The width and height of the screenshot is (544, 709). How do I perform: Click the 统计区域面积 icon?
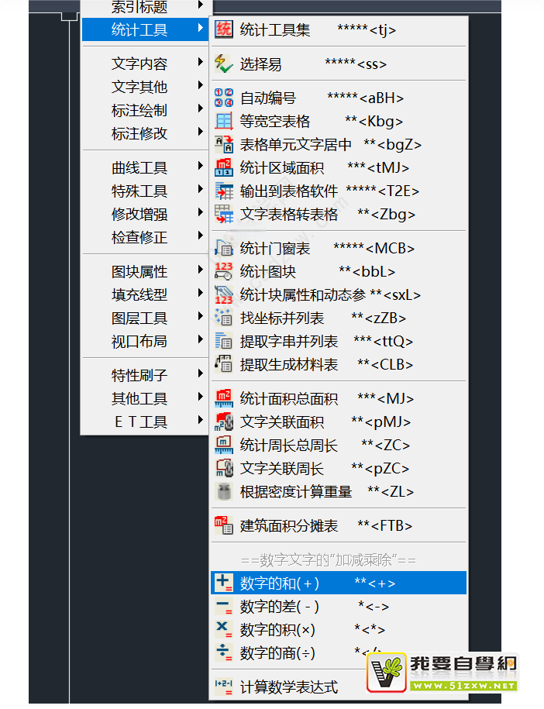tap(223, 167)
